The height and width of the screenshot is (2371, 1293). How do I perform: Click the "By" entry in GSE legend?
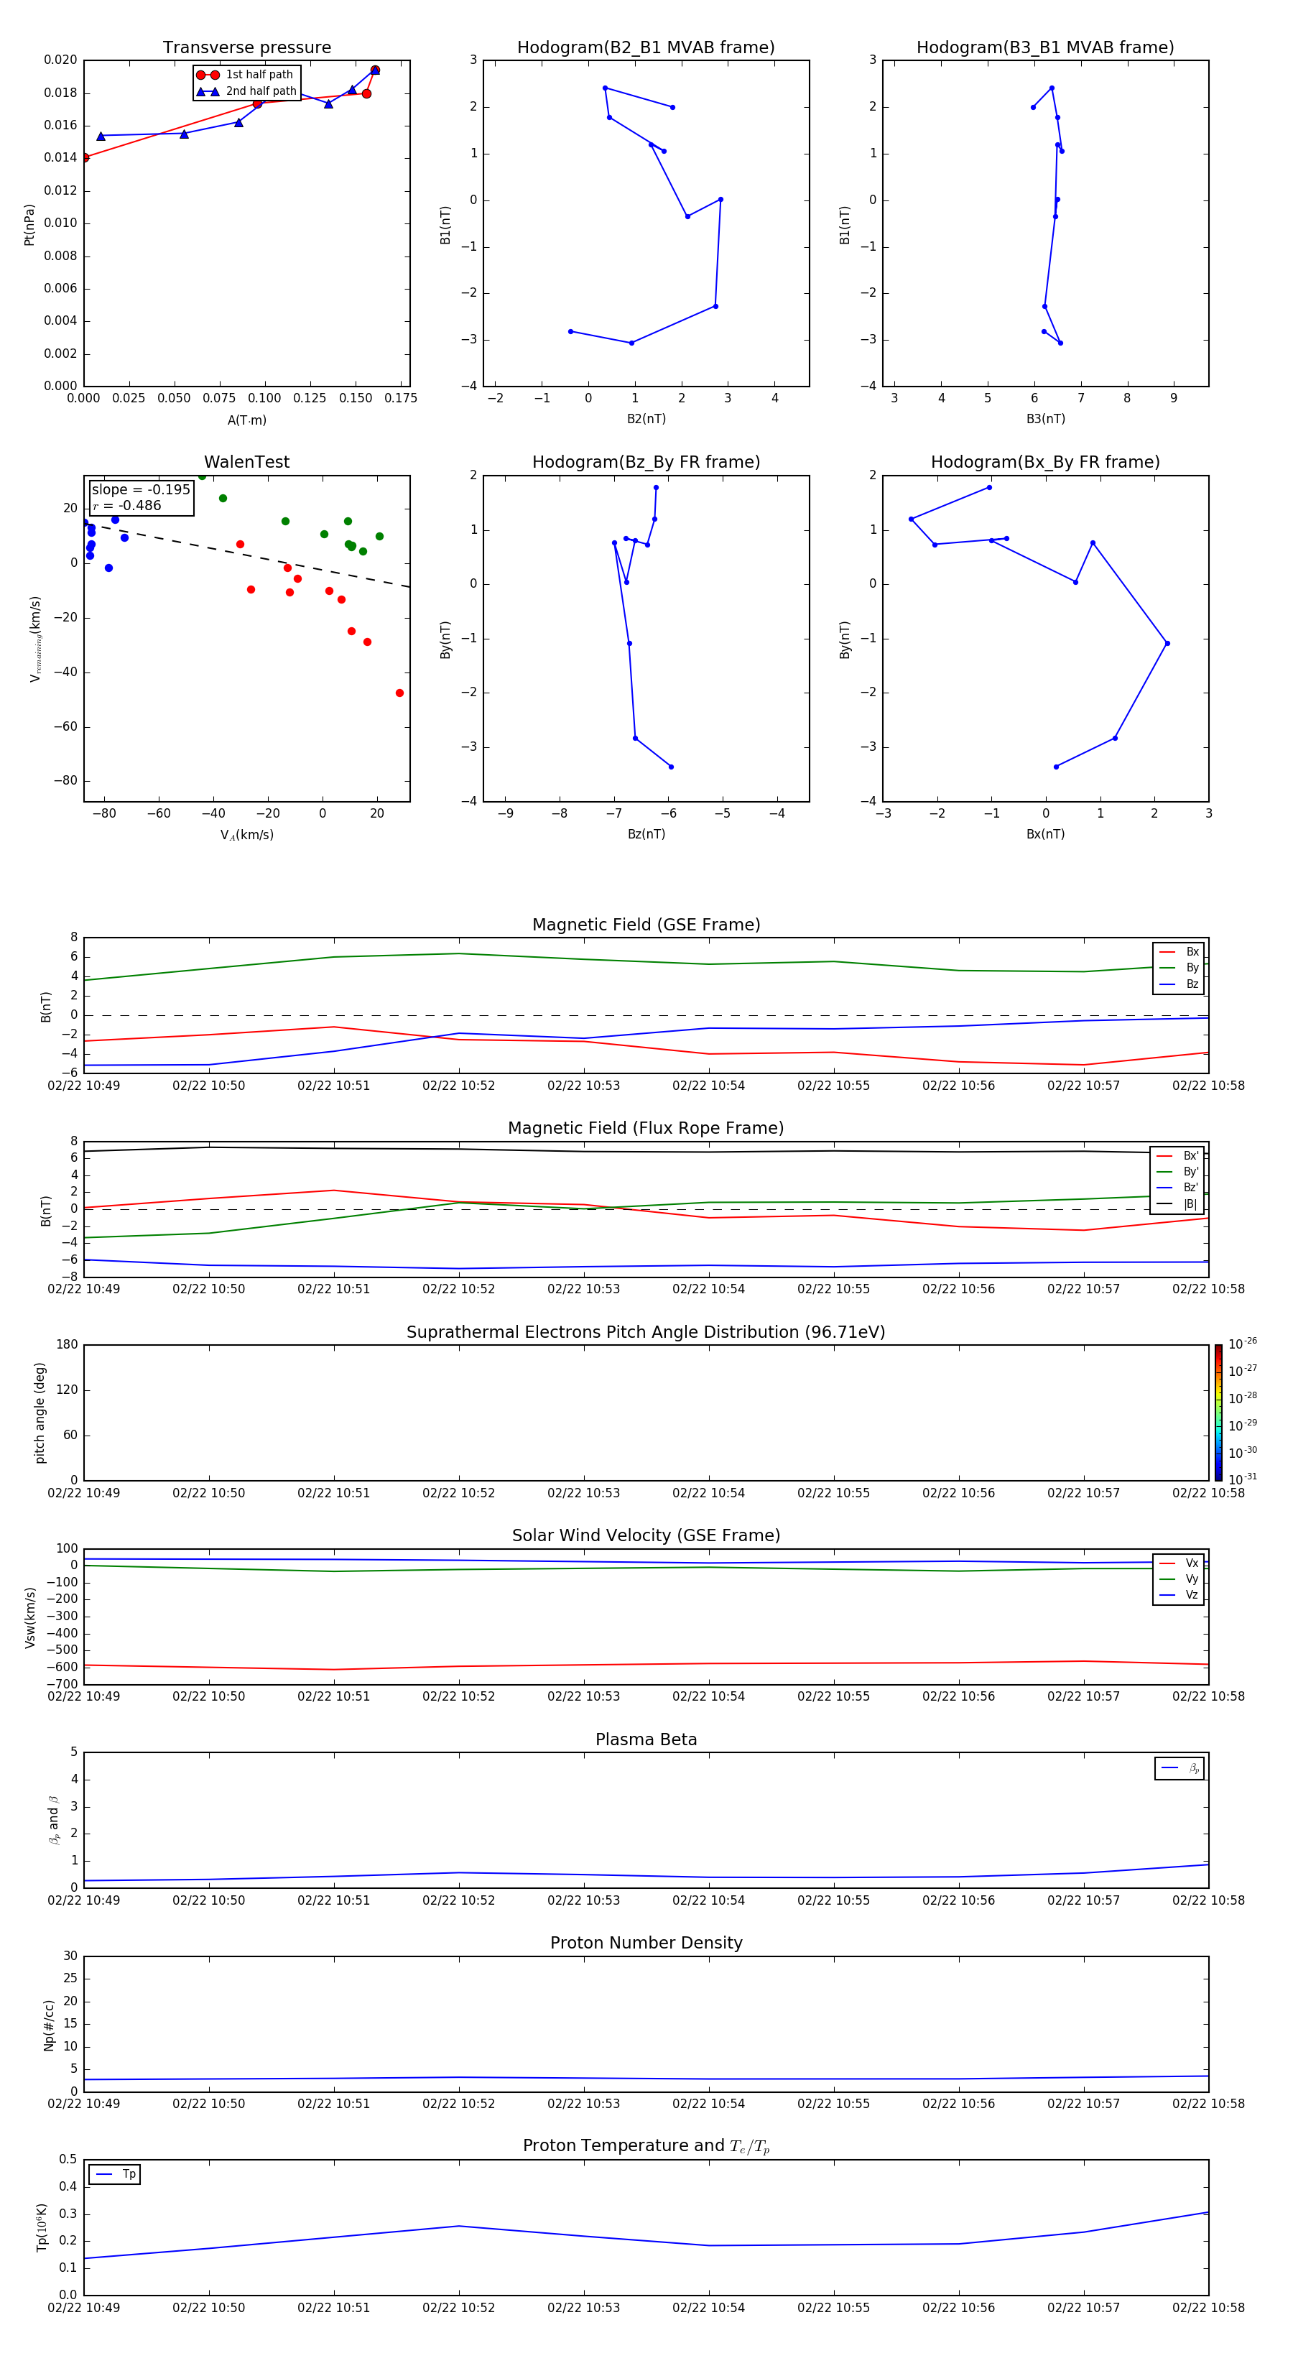pos(1179,967)
